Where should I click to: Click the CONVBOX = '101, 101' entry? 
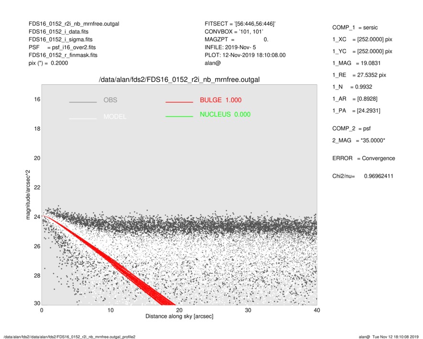(234, 32)
